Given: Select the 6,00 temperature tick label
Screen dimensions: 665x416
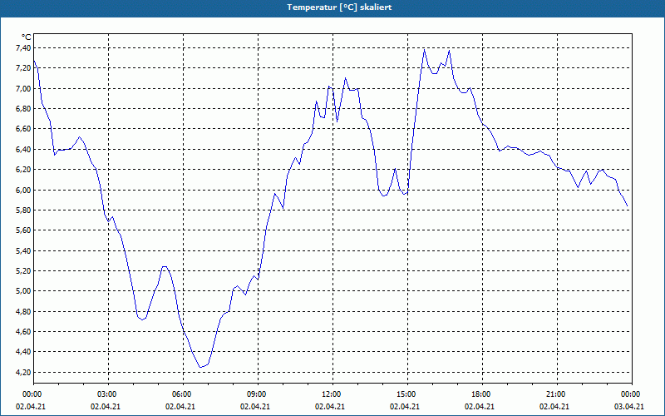Looking at the screenshot, I should 23,190.
